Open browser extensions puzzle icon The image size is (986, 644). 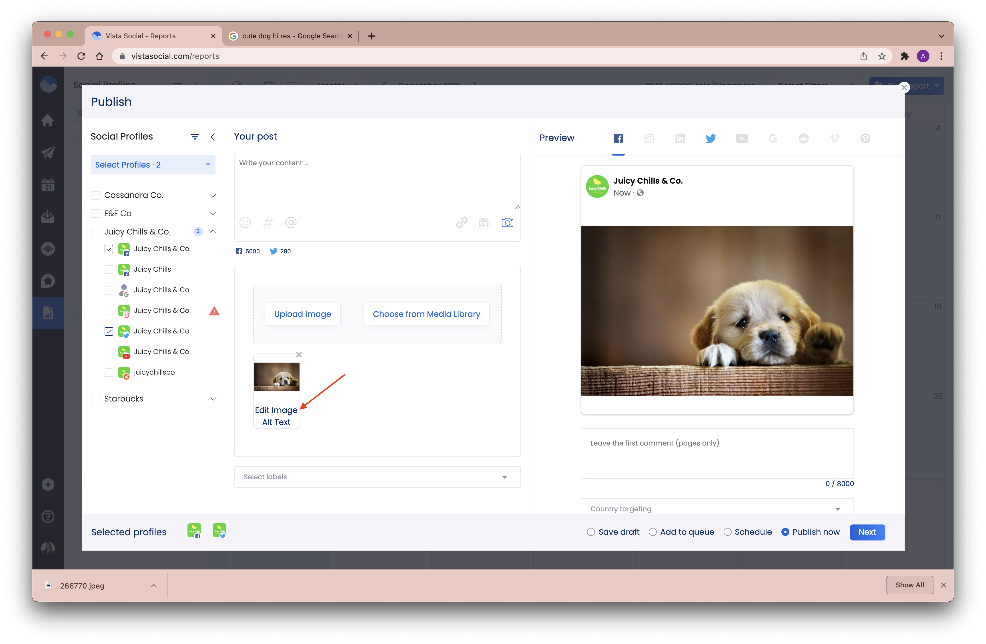coord(904,56)
